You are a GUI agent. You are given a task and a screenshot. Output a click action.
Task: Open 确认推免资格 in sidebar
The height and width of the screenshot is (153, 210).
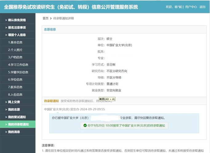[18, 20]
